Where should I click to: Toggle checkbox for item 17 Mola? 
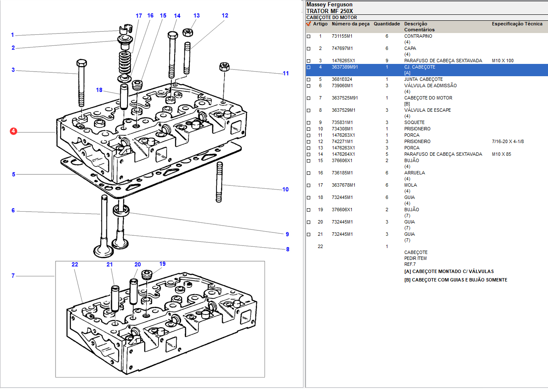(309, 185)
